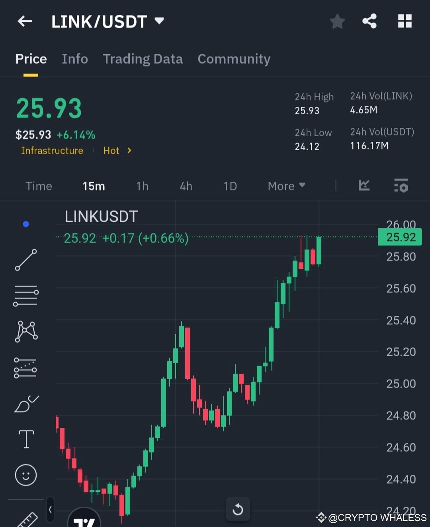Select the text annotation tool

pos(25,439)
